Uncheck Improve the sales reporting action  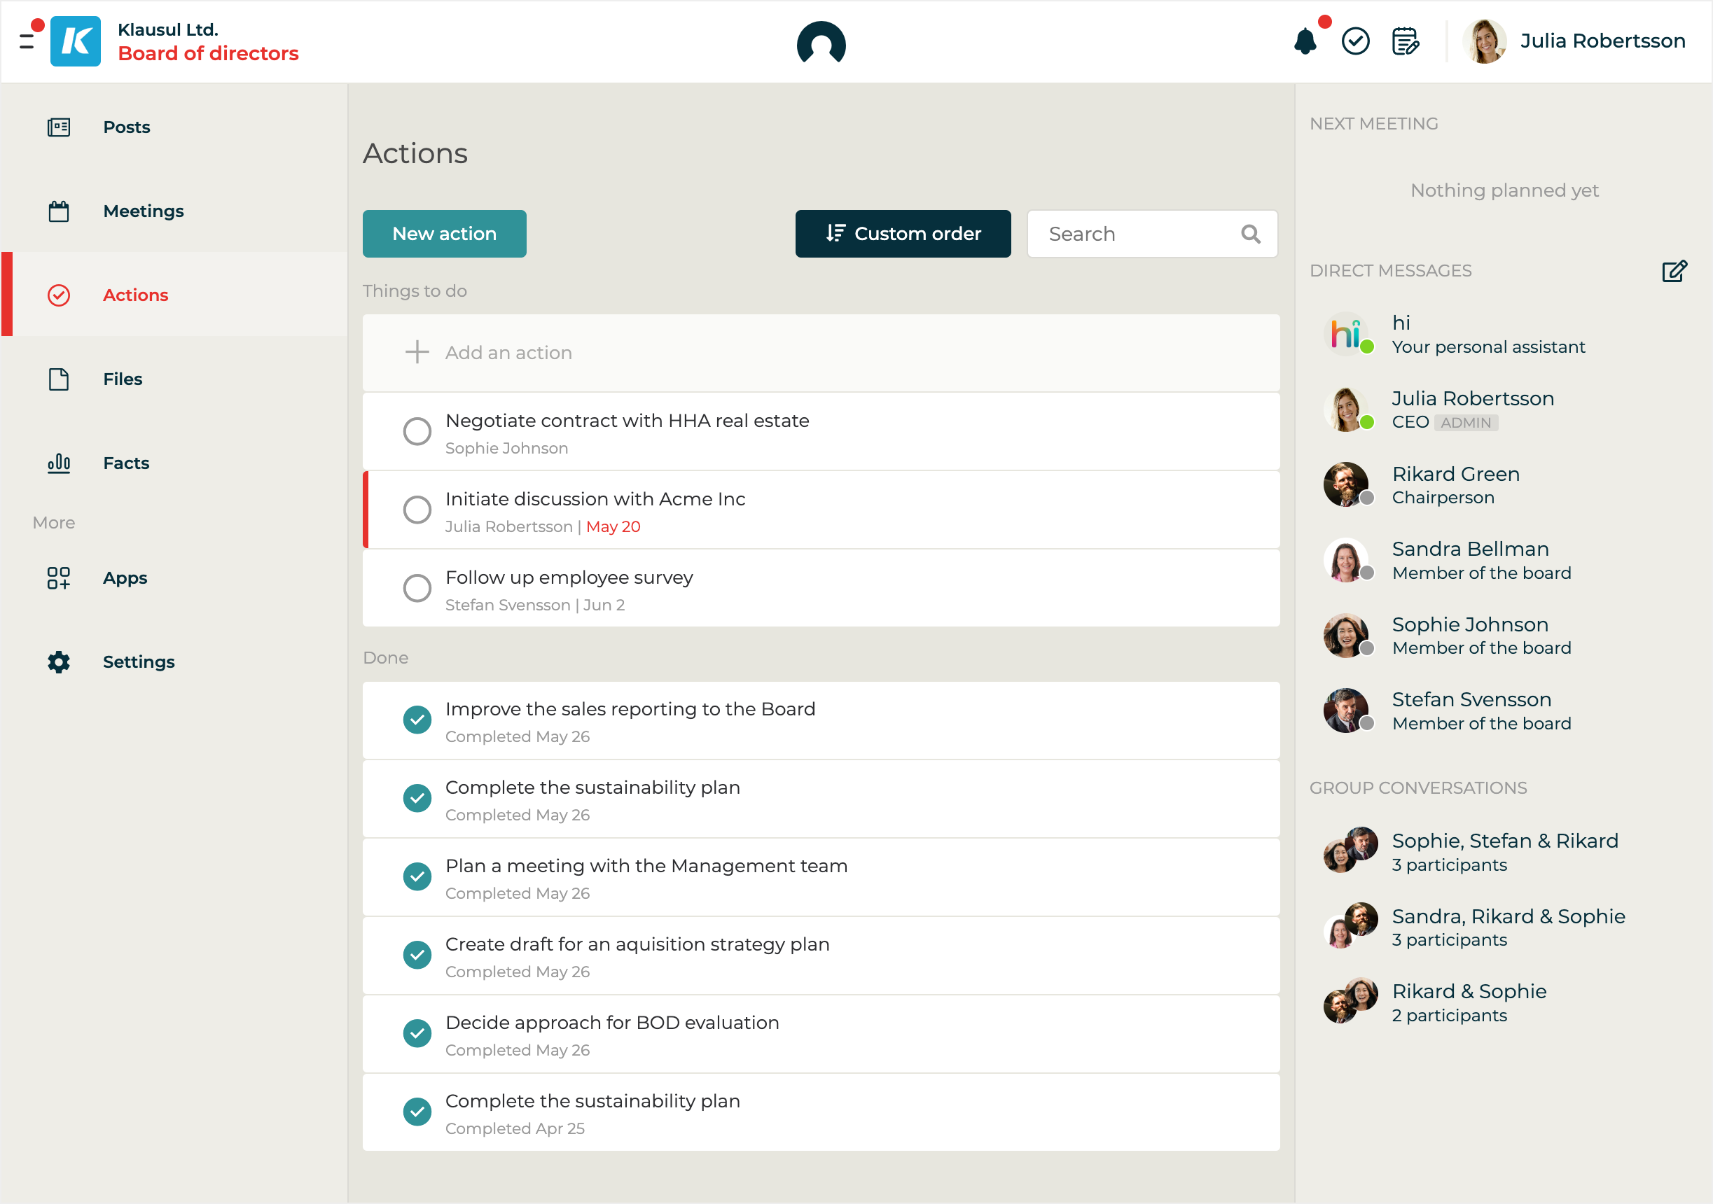(x=417, y=720)
